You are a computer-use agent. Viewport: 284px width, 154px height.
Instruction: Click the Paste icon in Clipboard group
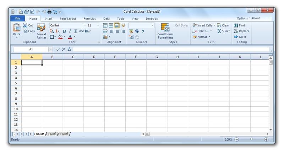[x=17, y=28]
